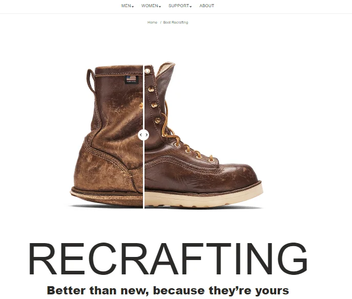Click the cream-colored new sole of boot
Viewport: 352px width, 299px height.
point(203,197)
